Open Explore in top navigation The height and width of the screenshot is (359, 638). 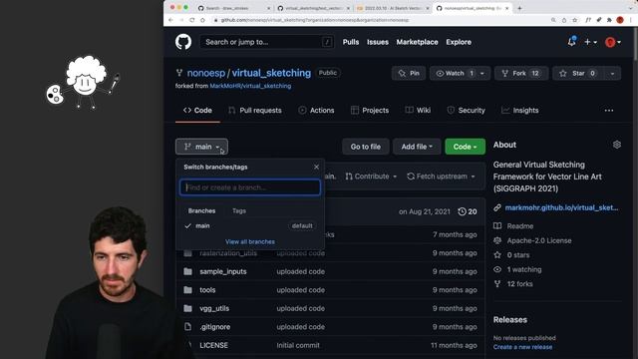click(x=459, y=42)
